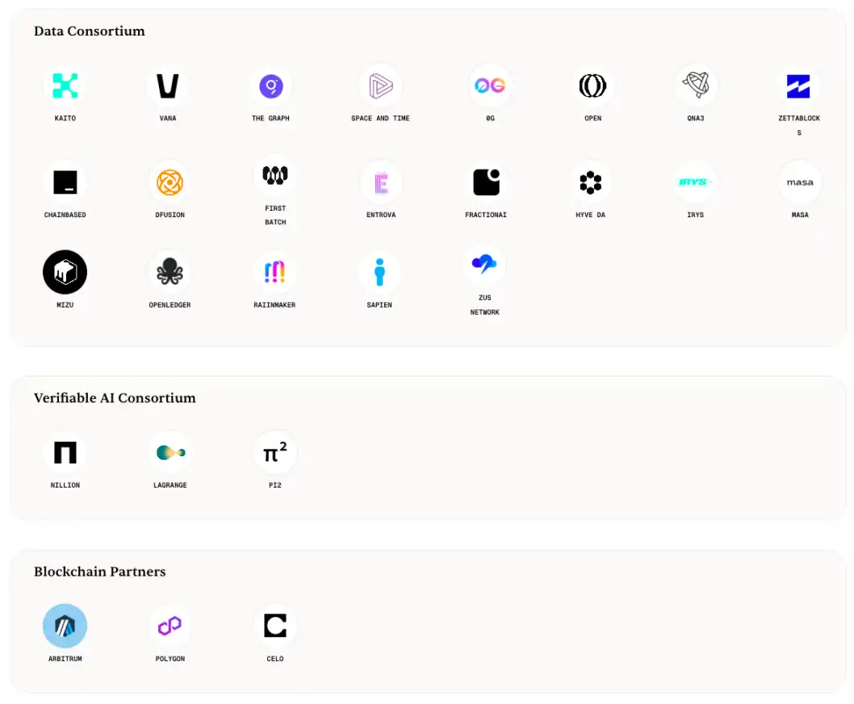Open the dFusion orange logo
This screenshot has width=854, height=704.
coord(170,182)
